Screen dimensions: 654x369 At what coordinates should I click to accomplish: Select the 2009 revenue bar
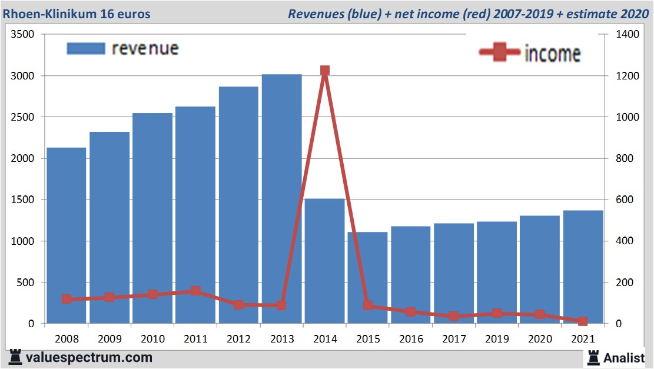coord(109,228)
